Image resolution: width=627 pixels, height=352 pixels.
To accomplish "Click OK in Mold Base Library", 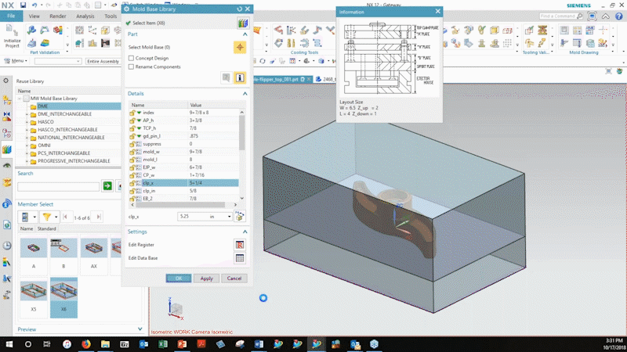I will point(179,278).
